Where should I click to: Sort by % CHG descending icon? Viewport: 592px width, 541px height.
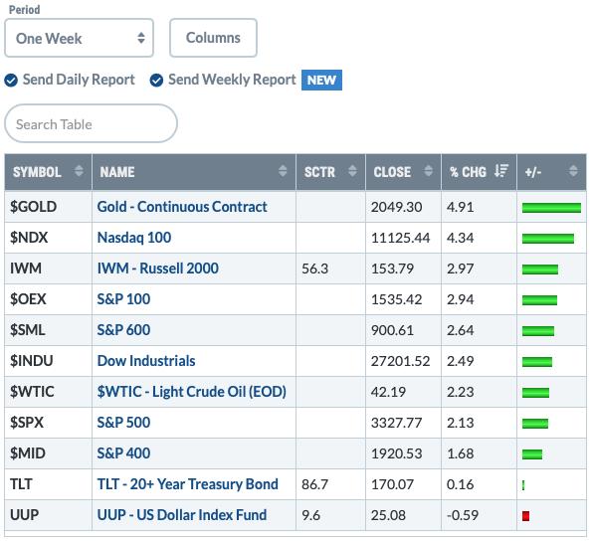pos(501,171)
